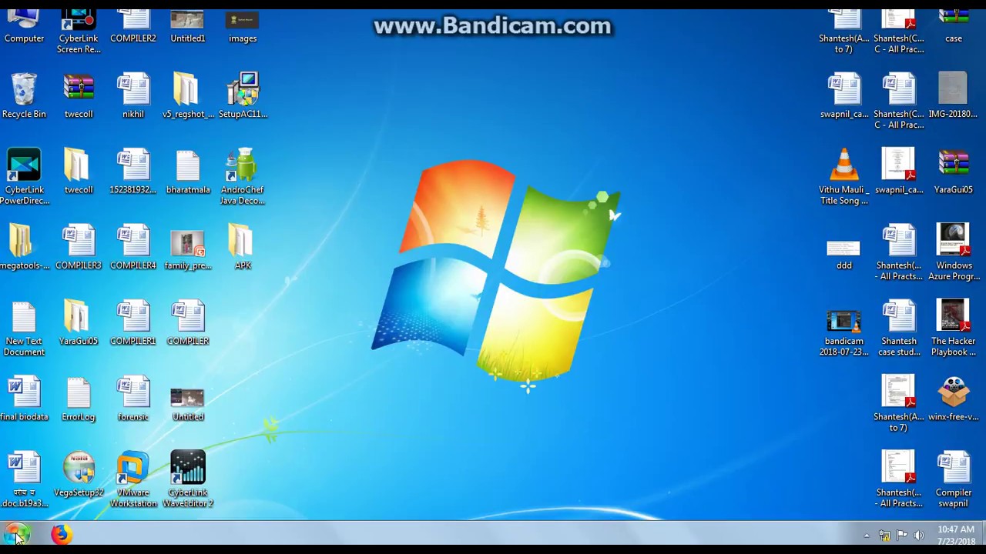Select CyberLink PowerDirector shortcut

coord(24,177)
